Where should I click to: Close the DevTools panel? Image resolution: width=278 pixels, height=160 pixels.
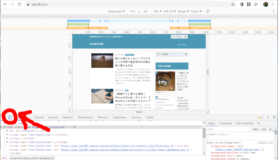coord(274,117)
